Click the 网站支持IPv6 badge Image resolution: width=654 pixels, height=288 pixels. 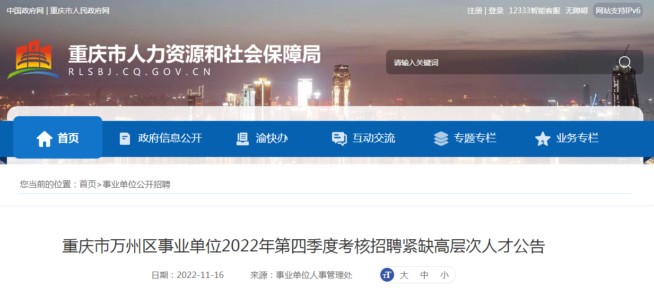coord(618,11)
